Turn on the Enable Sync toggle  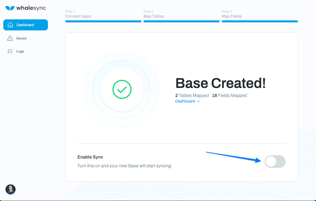pos(275,162)
